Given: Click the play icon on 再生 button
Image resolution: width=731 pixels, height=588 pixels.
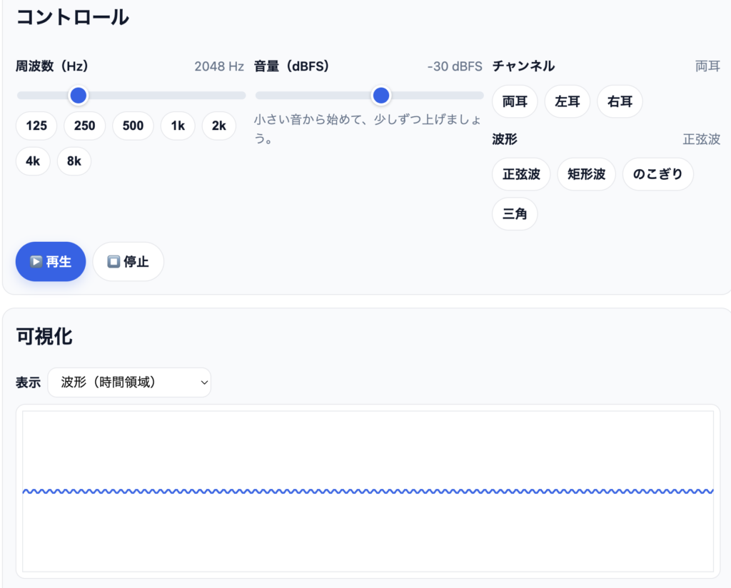Looking at the screenshot, I should click(x=36, y=262).
